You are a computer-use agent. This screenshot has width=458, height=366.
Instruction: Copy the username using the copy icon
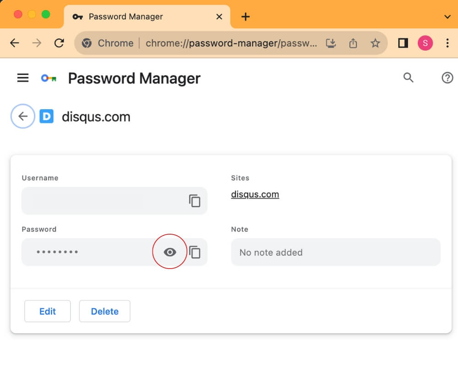click(195, 200)
